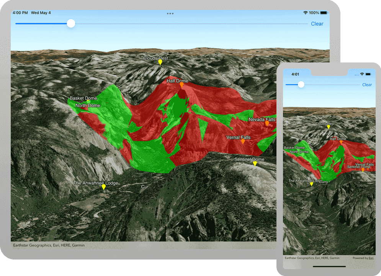Select the Sentinel Dome yellow pin
381x276 pixels.
[255, 164]
